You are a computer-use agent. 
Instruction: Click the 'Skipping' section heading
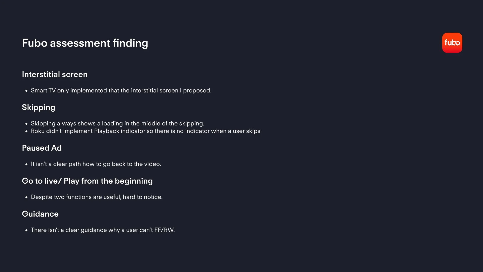[38, 108]
